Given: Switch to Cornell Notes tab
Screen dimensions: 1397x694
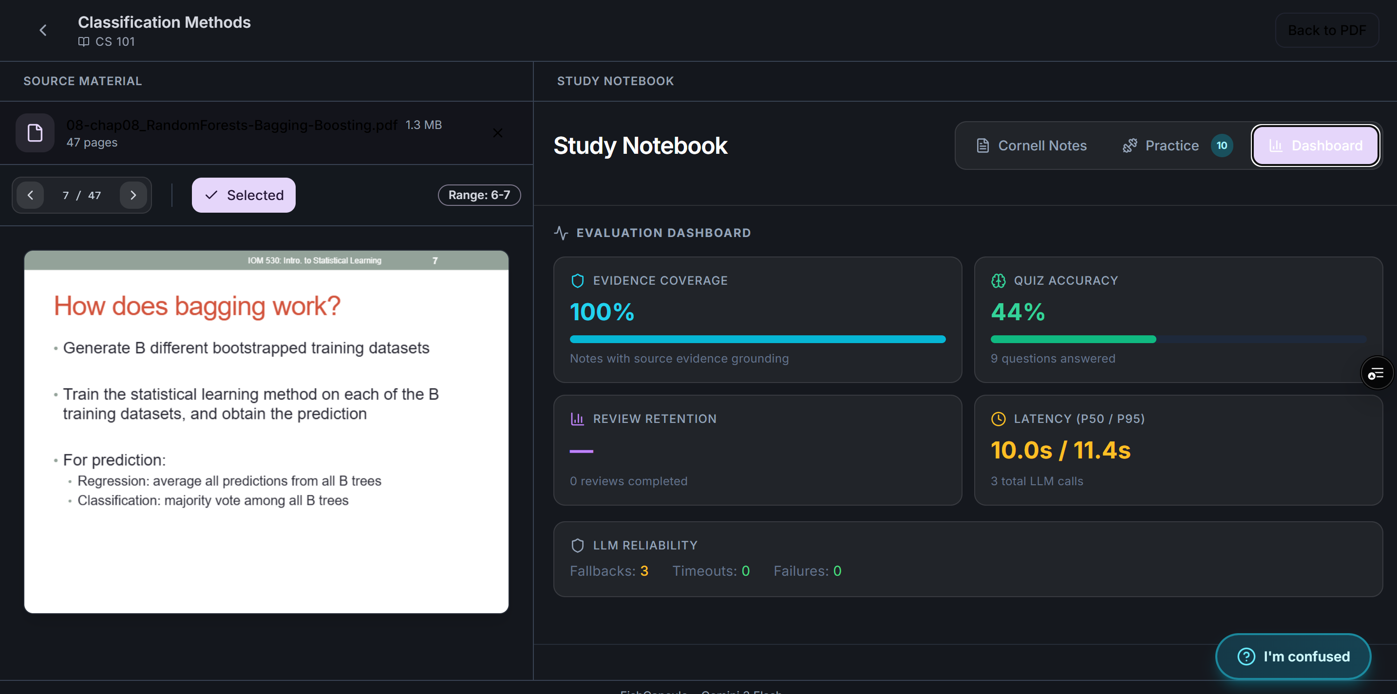Looking at the screenshot, I should coord(1032,146).
